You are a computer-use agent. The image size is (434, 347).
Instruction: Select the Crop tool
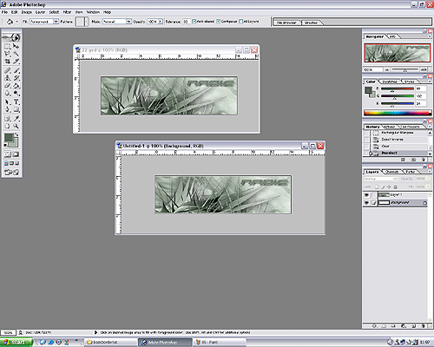click(8, 62)
